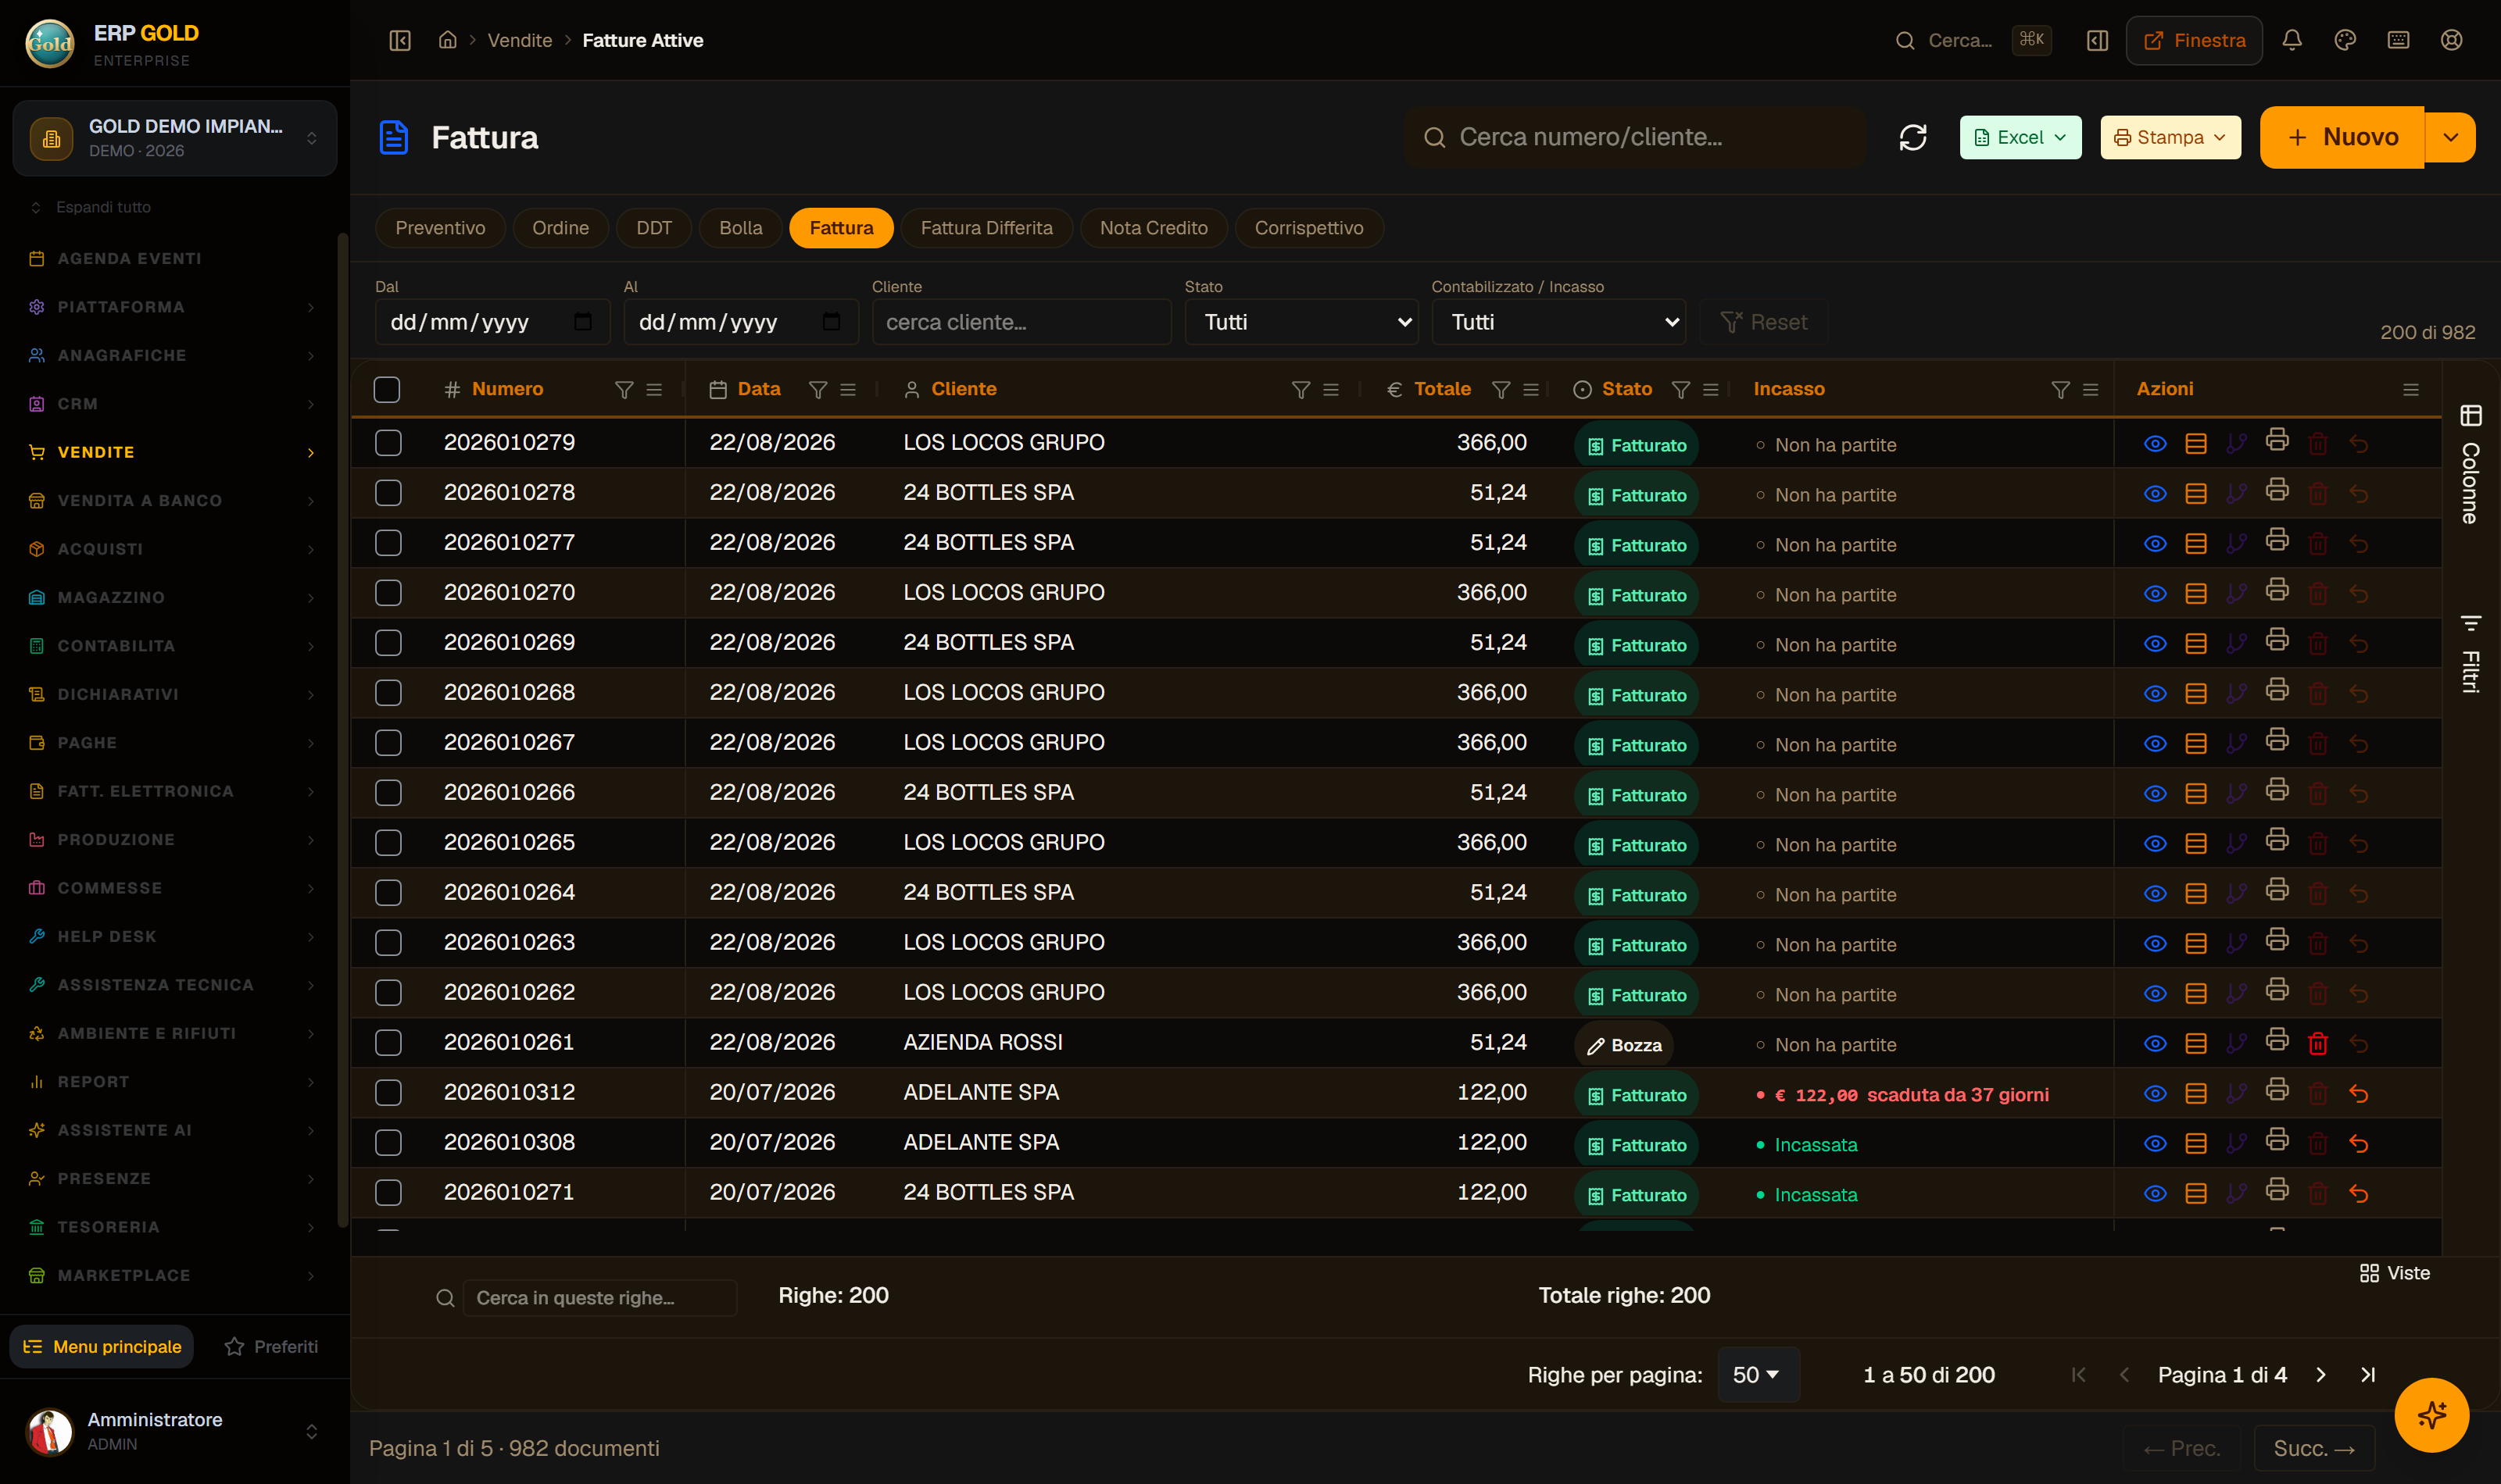This screenshot has width=2501, height=1484.
Task: Tick the checkbox for invoice 2026010279
Action: coord(388,442)
